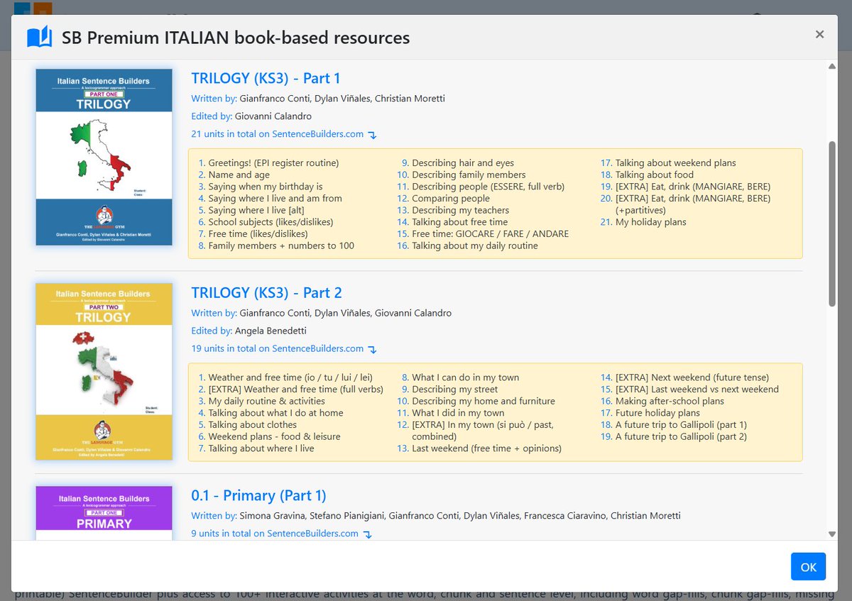Collapse the 21 units in total link

pos(284,134)
